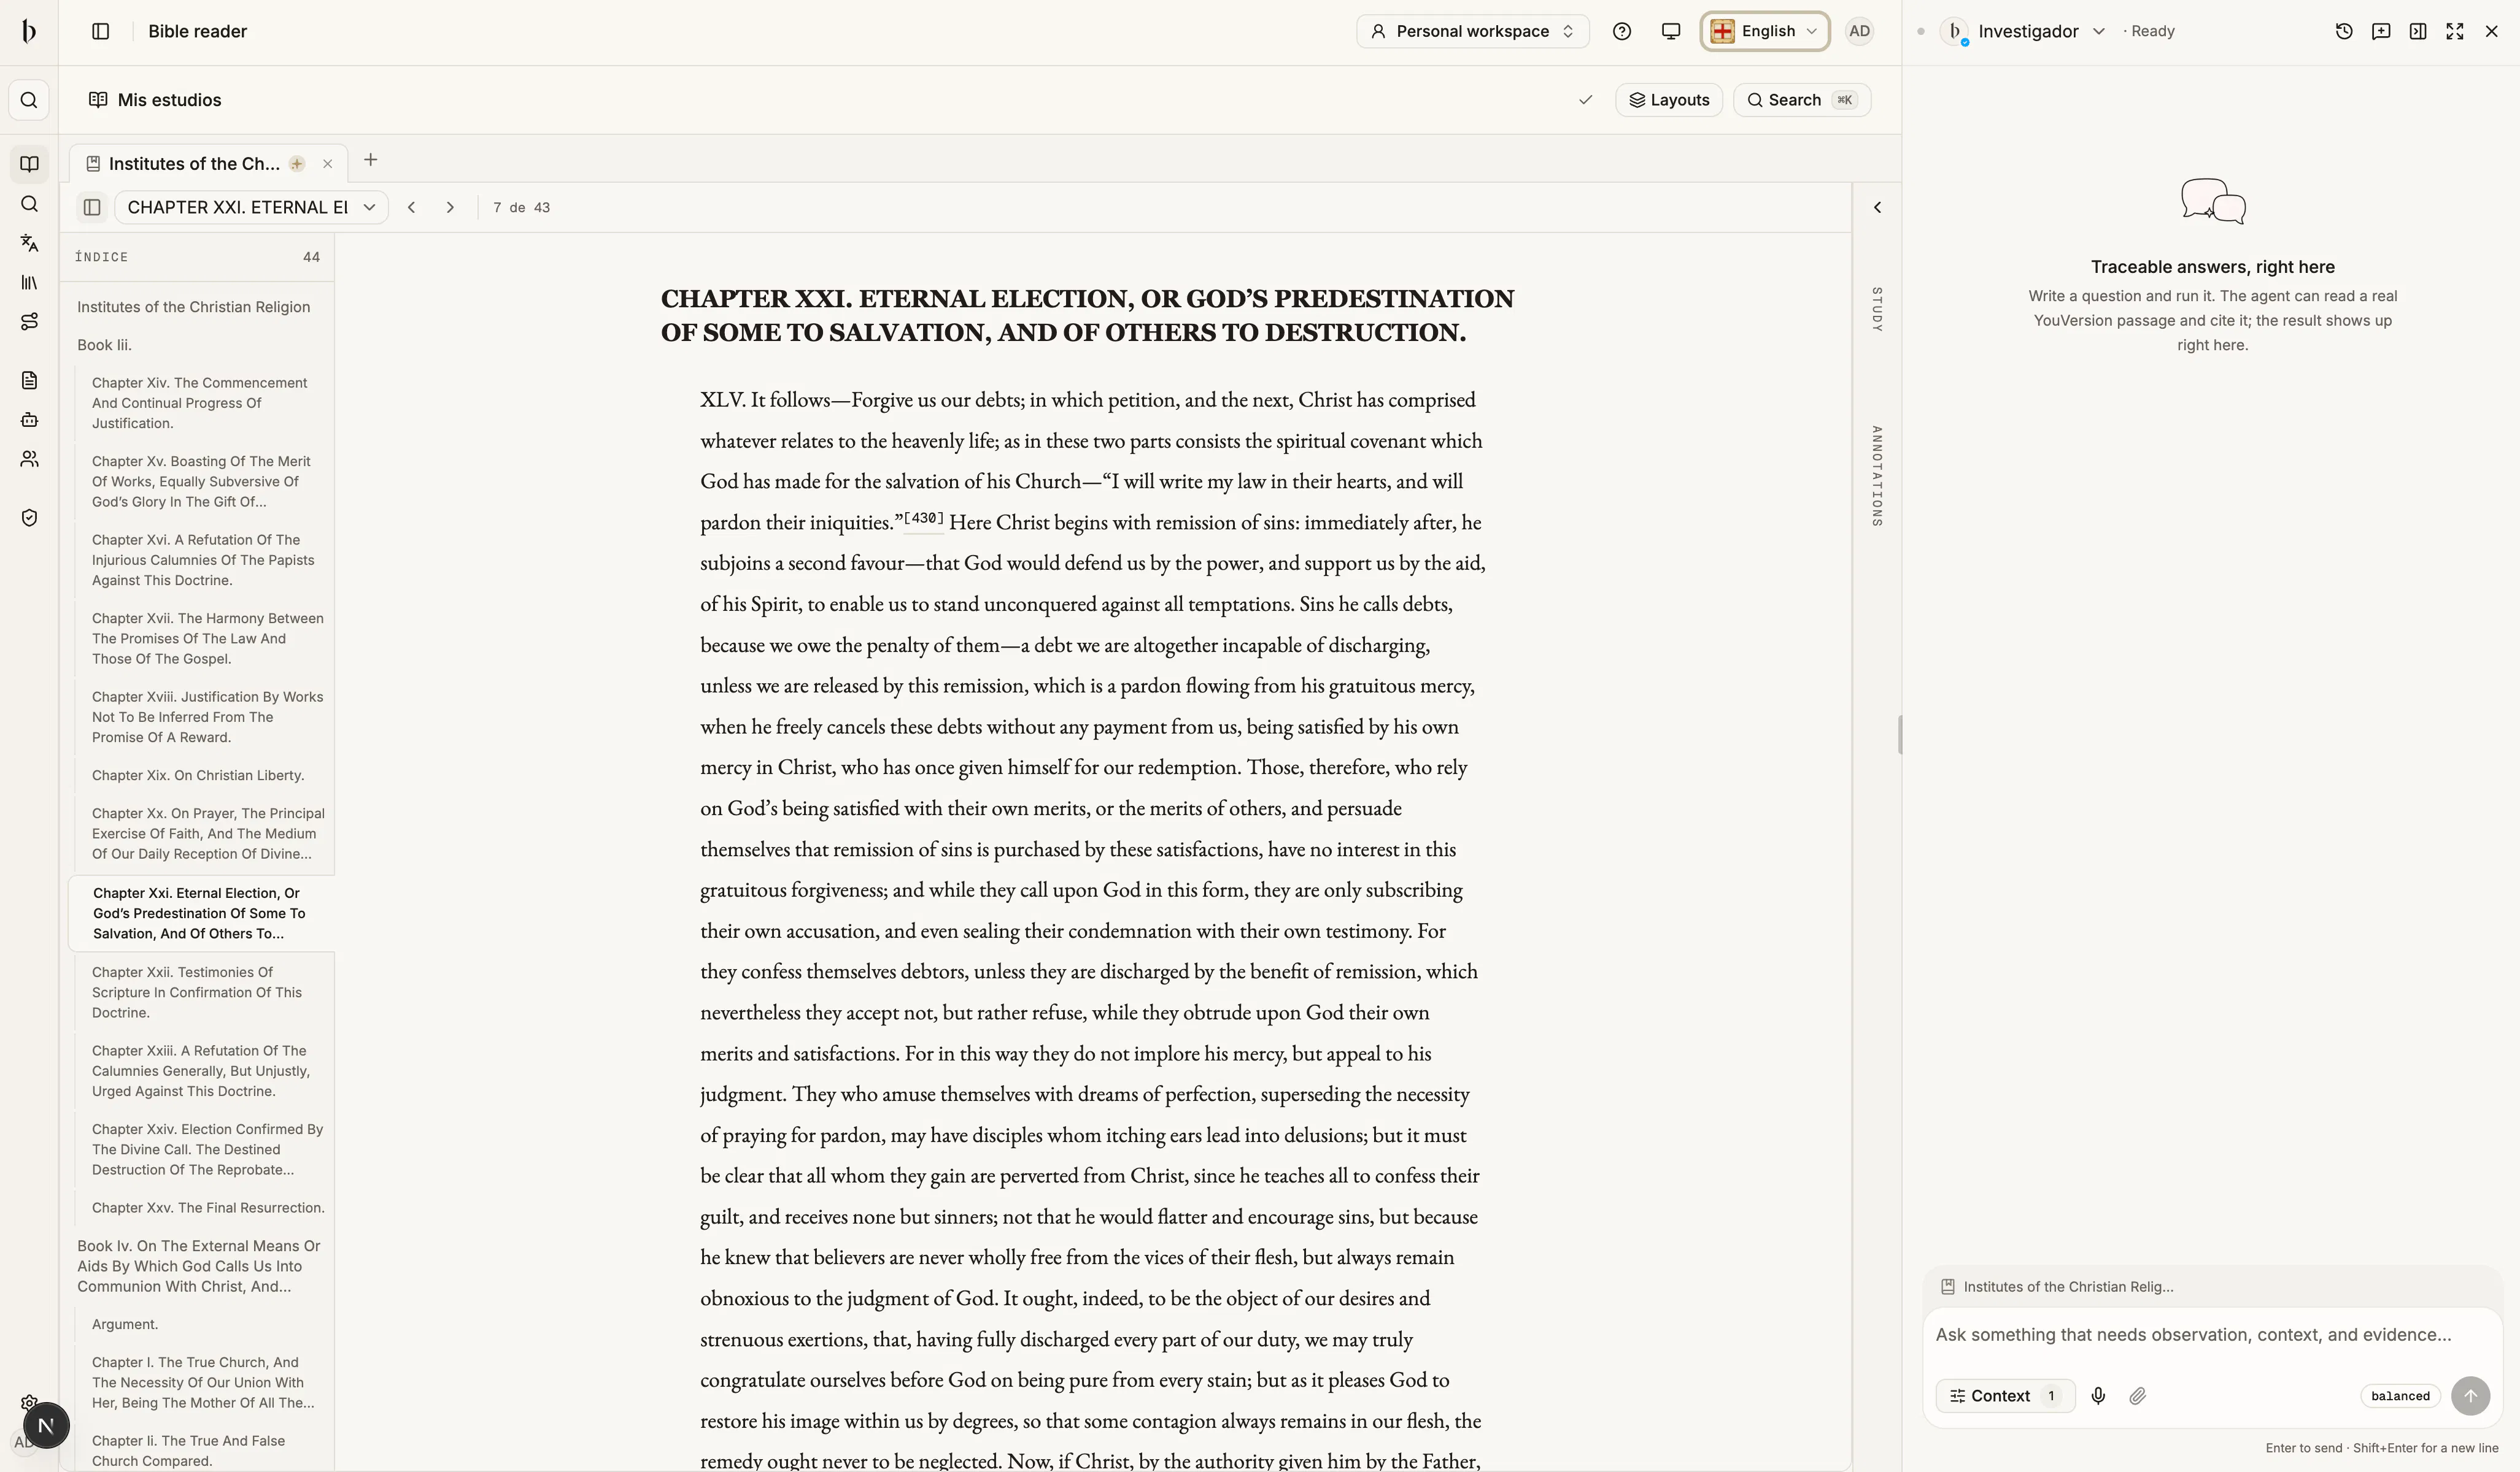The image size is (2520, 1472).
Task: Open Chapter Xxv. The Final Resurrection index entry
Action: click(x=204, y=1208)
